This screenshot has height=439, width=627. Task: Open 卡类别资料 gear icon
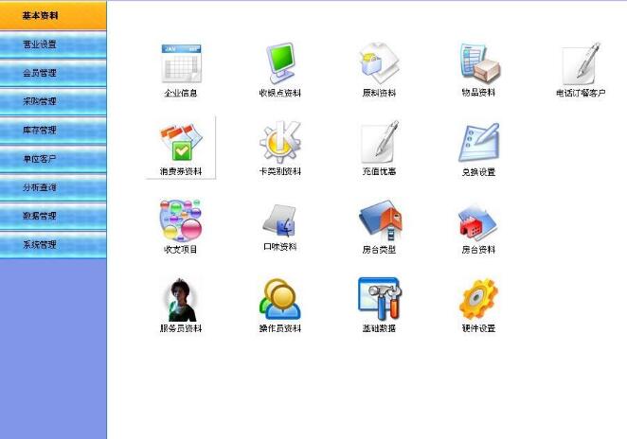[x=279, y=143]
